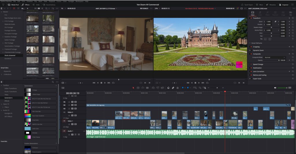Open the flag color dropdown arrow
This screenshot has height=154, width=296.
[185, 88]
